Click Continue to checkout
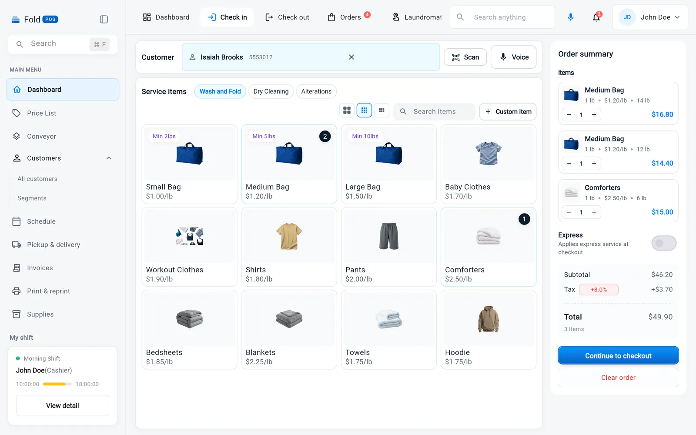Image resolution: width=696 pixels, height=435 pixels. (618, 356)
